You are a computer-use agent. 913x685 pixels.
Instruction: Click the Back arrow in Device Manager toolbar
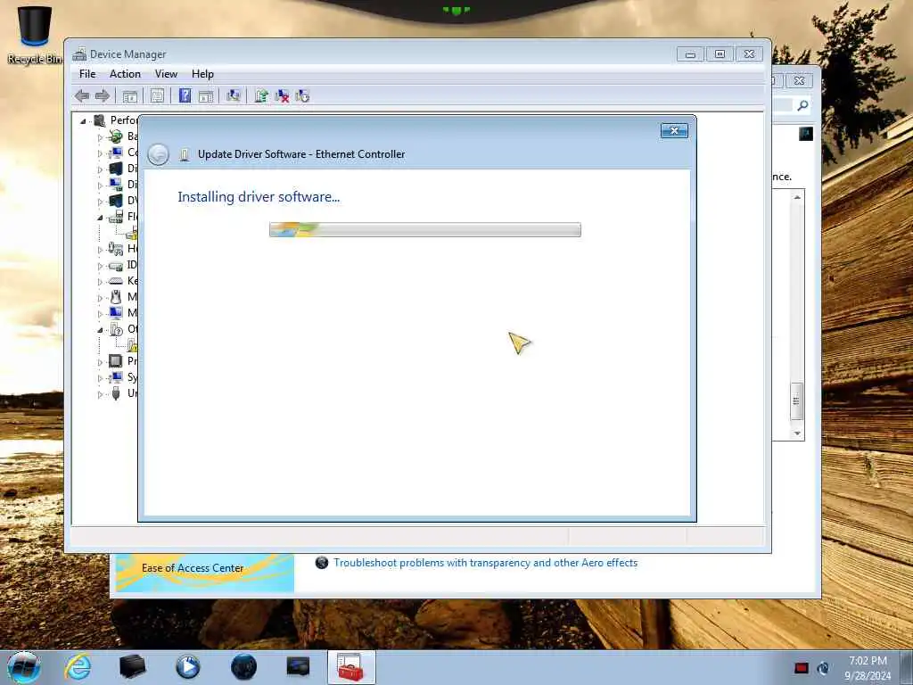(x=82, y=96)
